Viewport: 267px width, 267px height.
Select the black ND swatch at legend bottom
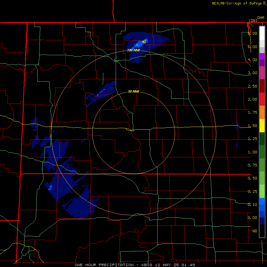(x=262, y=231)
